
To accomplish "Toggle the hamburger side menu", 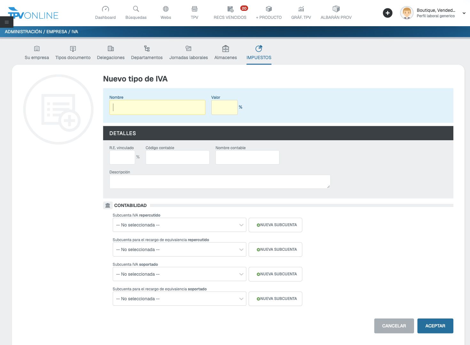I will 7,22.
